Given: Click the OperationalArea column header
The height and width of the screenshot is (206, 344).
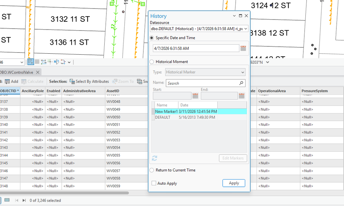Looking at the screenshot, I should pos(278,91).
